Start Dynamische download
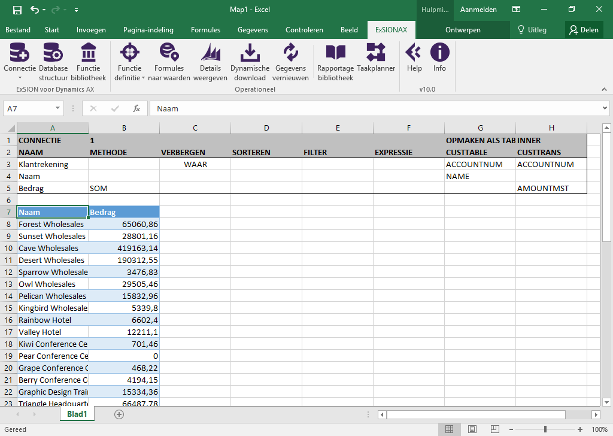 [250, 62]
